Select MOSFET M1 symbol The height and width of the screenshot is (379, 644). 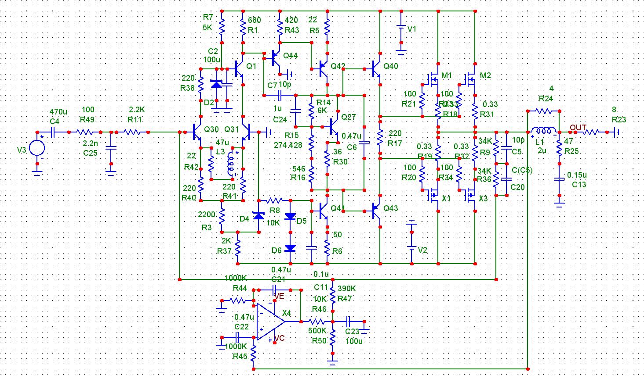point(433,79)
